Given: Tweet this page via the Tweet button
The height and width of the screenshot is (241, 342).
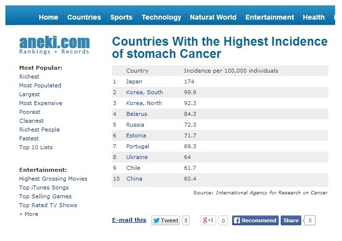Looking at the screenshot, I should pos(165,220).
